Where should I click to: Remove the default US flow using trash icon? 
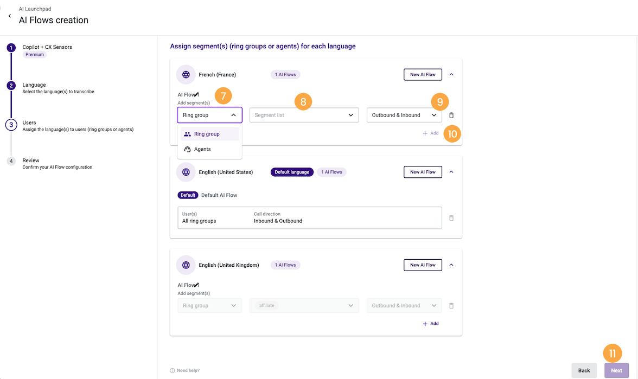coord(451,217)
